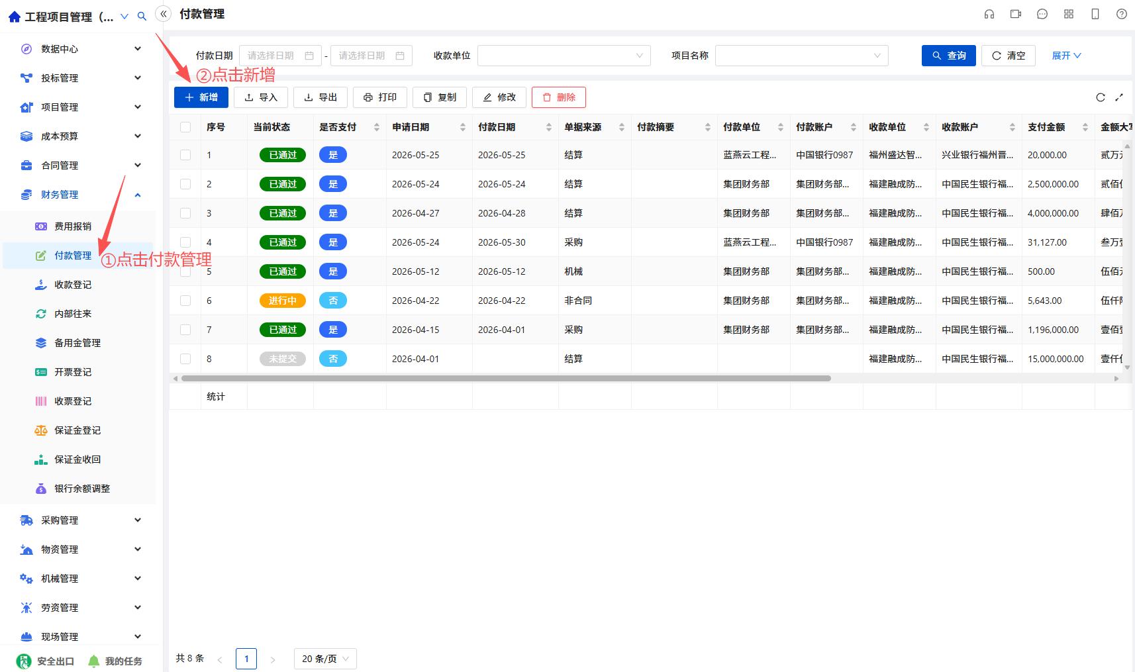The width and height of the screenshot is (1135, 672).
Task: Click the 付款日期 start date field
Action: 280,56
